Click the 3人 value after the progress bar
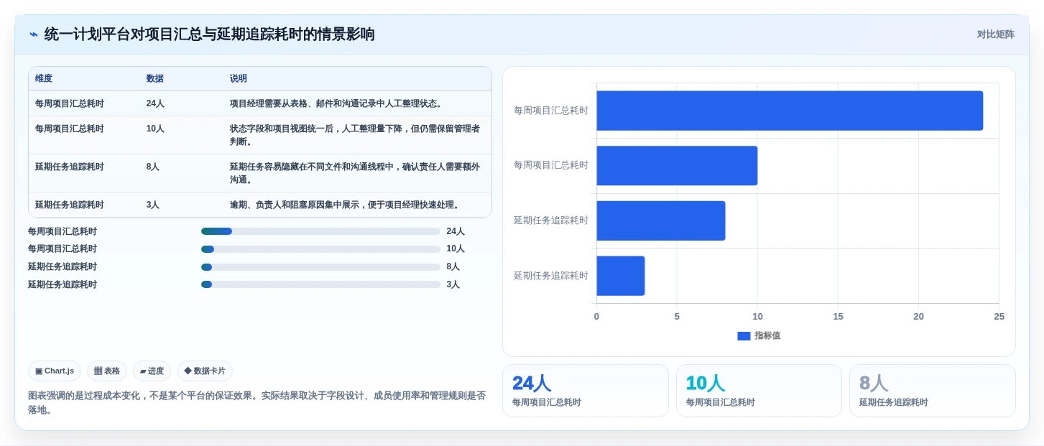Image resolution: width=1044 pixels, height=446 pixels. [x=453, y=284]
